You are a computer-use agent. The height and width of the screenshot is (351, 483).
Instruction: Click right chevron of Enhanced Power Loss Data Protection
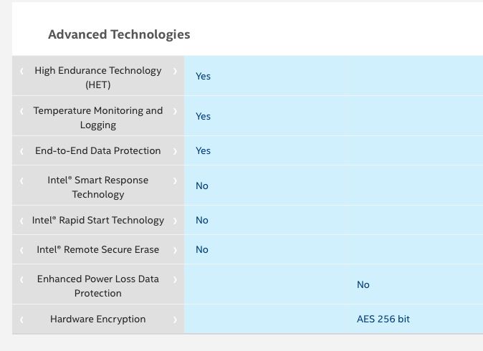[175, 279]
